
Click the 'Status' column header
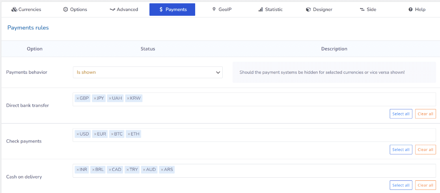pyautogui.click(x=148, y=49)
